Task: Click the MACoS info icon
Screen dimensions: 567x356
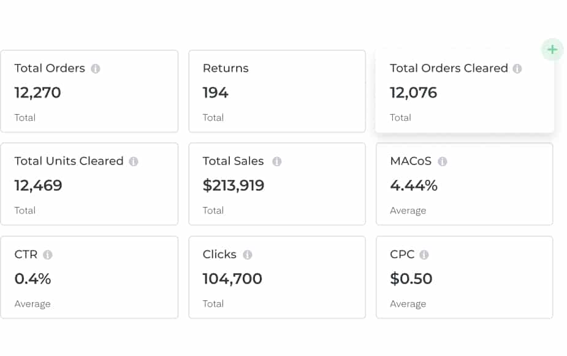Action: point(443,161)
